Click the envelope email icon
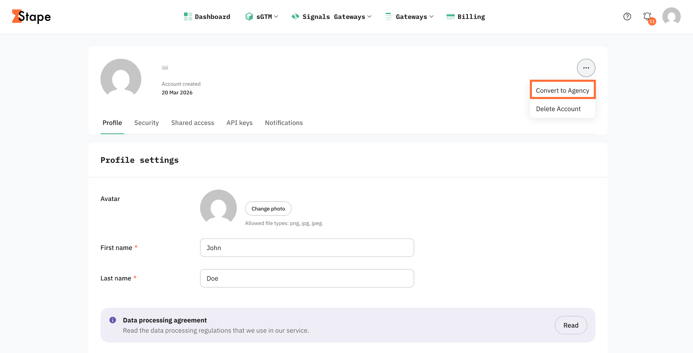 coord(165,68)
